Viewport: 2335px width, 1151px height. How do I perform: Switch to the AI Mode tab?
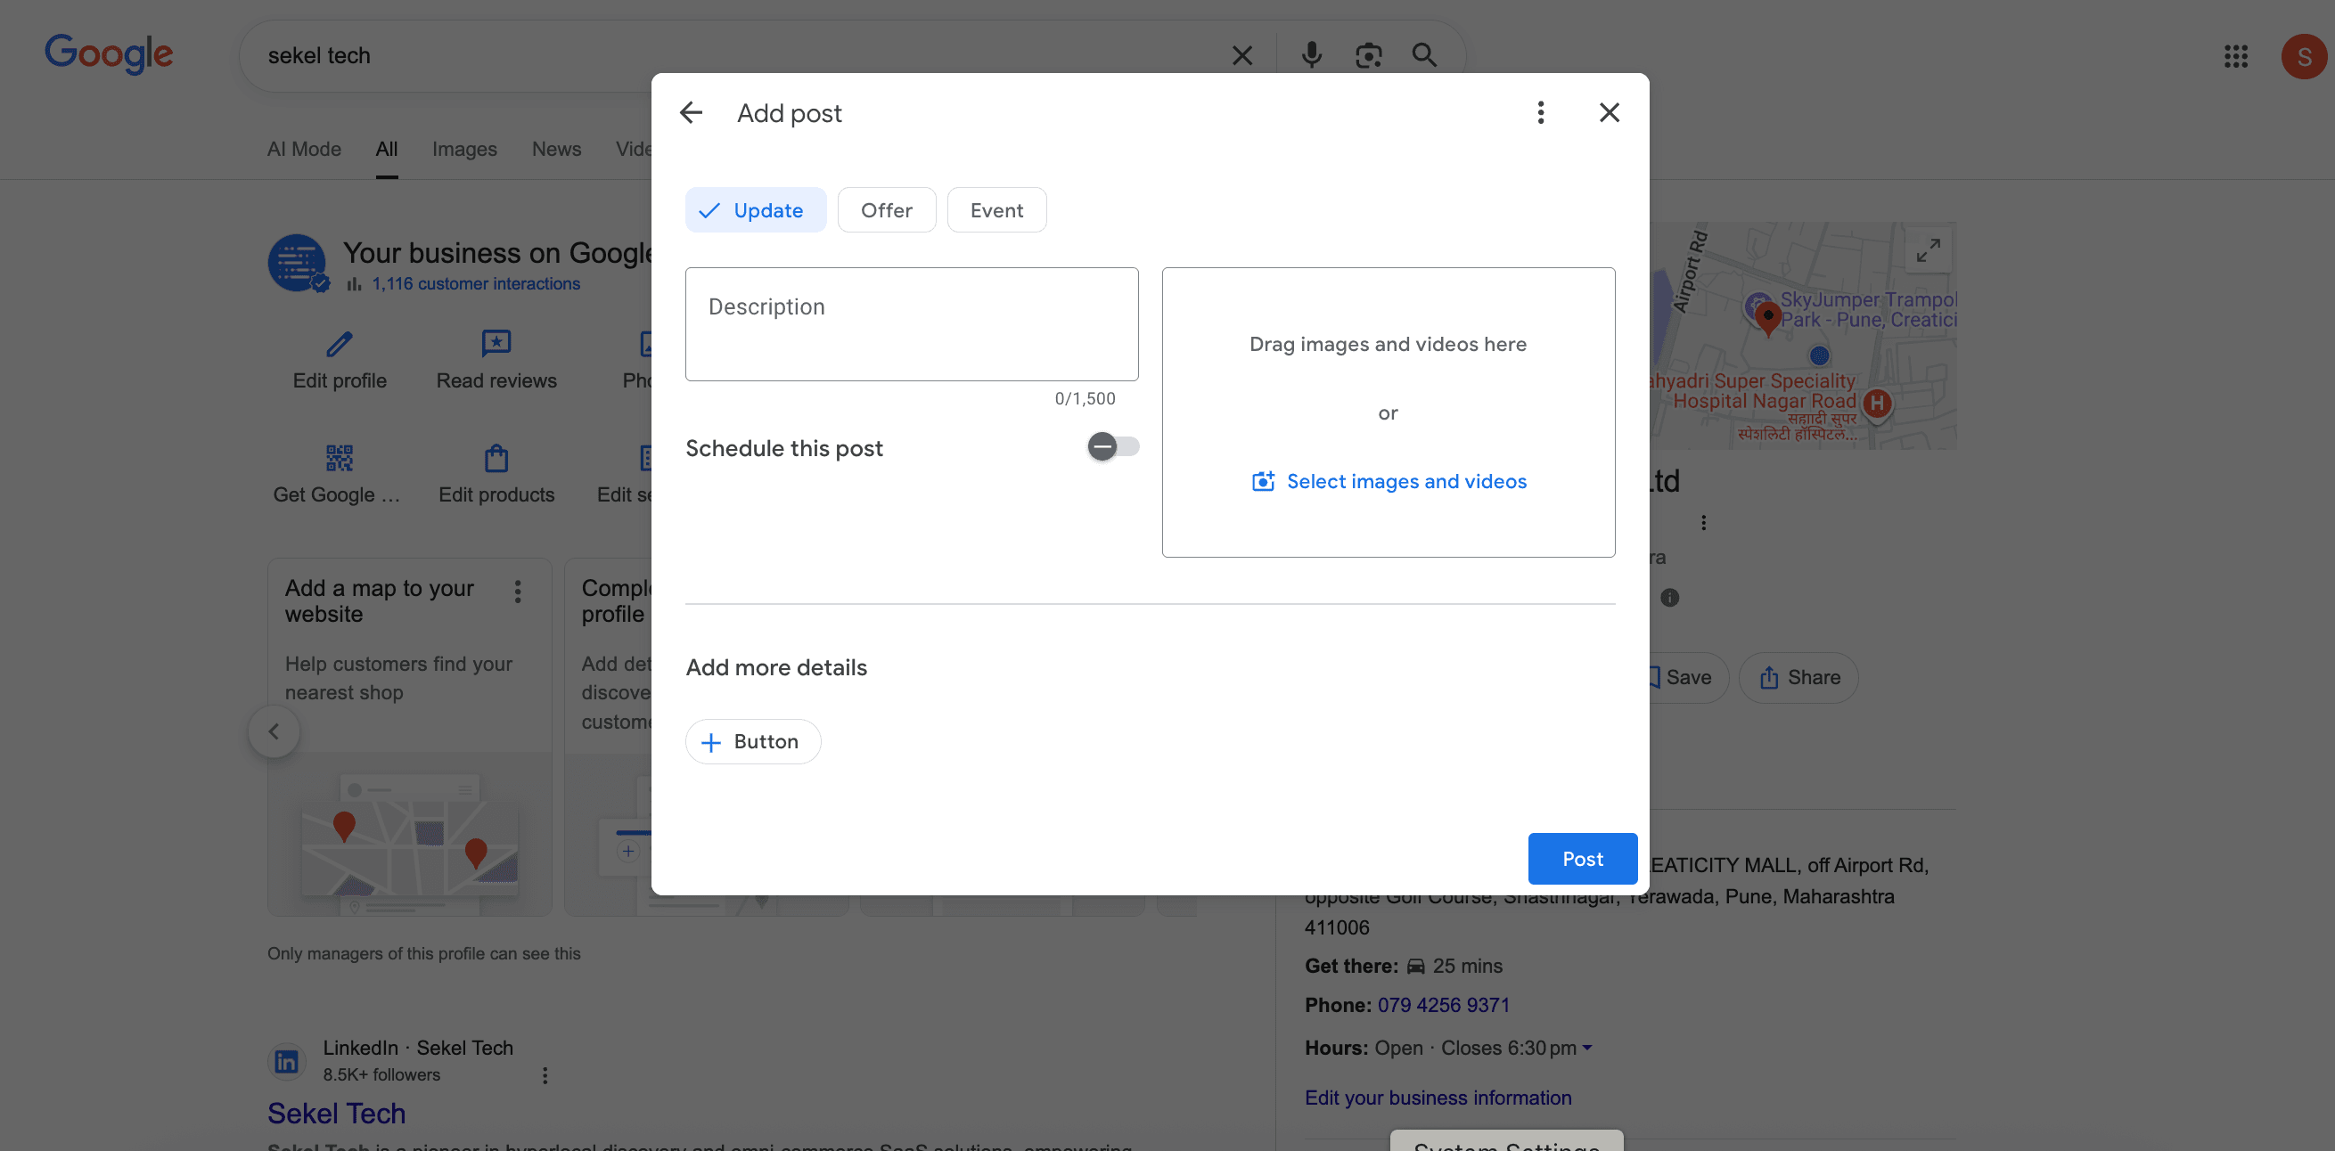[304, 149]
